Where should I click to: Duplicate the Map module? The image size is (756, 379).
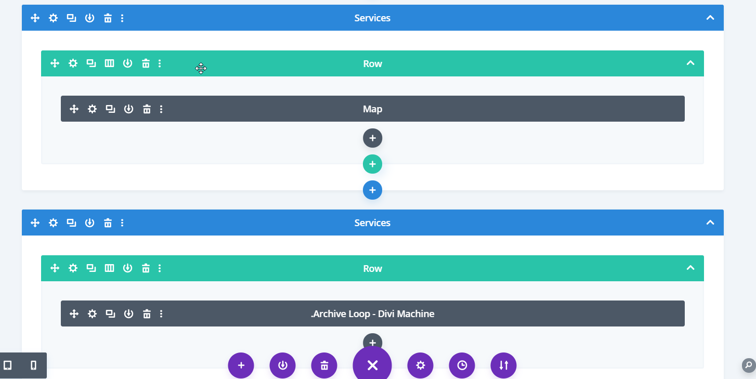point(110,109)
